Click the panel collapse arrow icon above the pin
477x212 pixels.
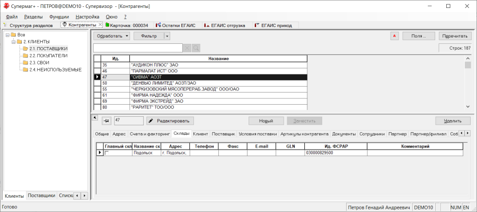(x=94, y=117)
